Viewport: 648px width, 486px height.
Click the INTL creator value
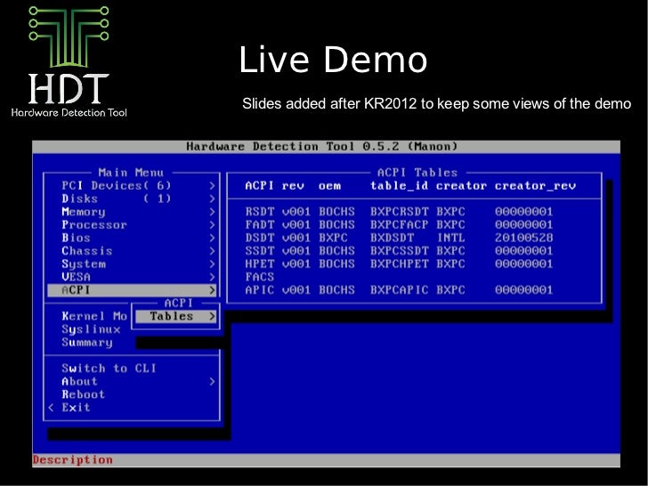pos(451,238)
